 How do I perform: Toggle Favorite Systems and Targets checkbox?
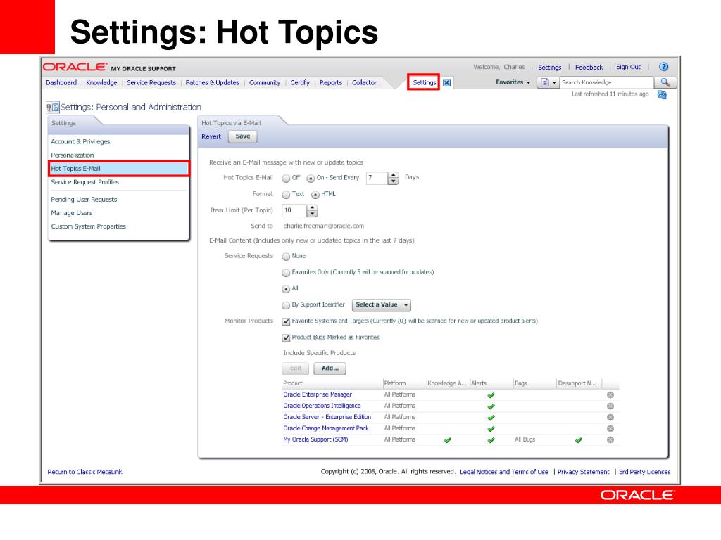coord(286,321)
